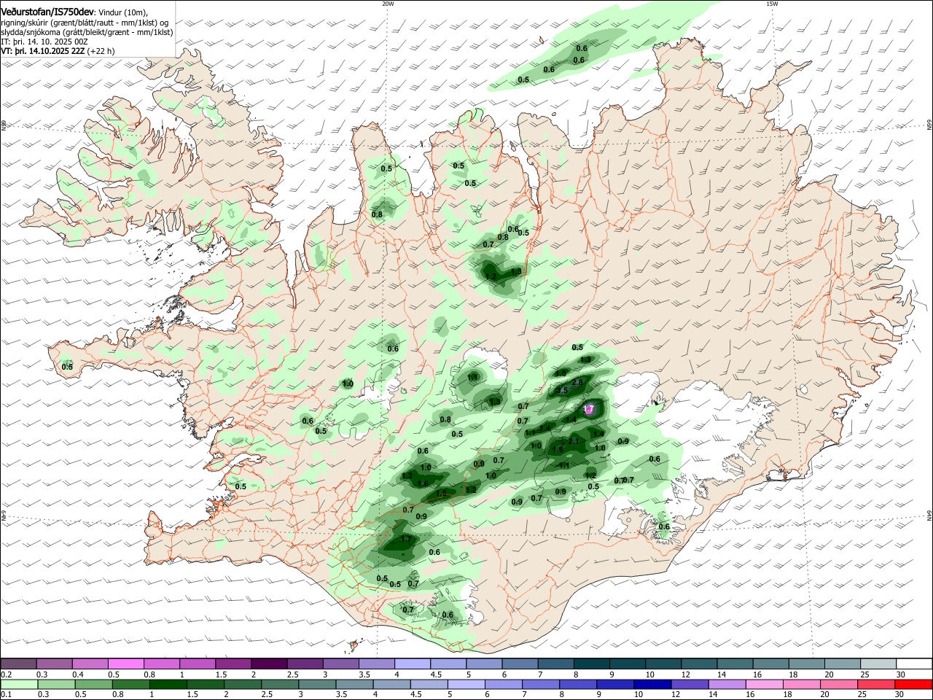The image size is (933, 700).
Task: Click the Veðurstofan/IS750dev title text
Action: coord(47,12)
